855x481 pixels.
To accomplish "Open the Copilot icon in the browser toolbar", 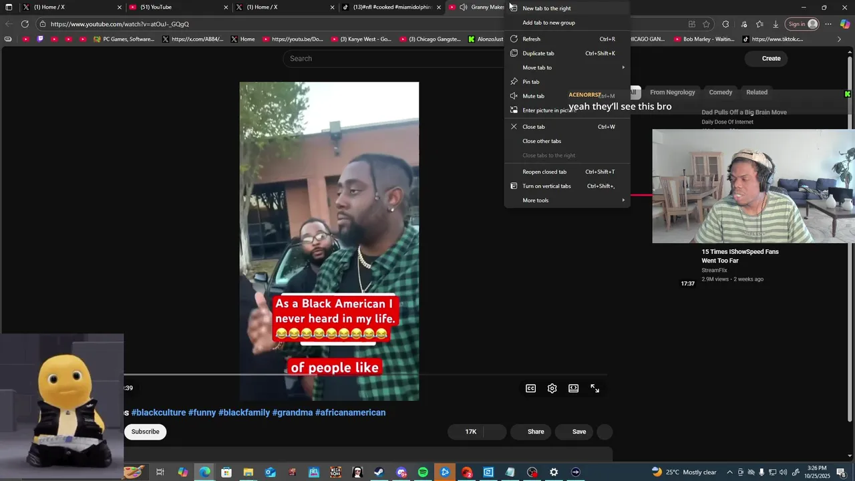I will tap(845, 24).
